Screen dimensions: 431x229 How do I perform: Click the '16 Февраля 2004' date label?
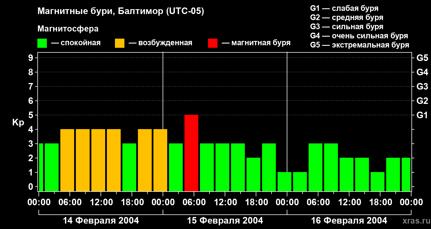pyautogui.click(x=349, y=221)
